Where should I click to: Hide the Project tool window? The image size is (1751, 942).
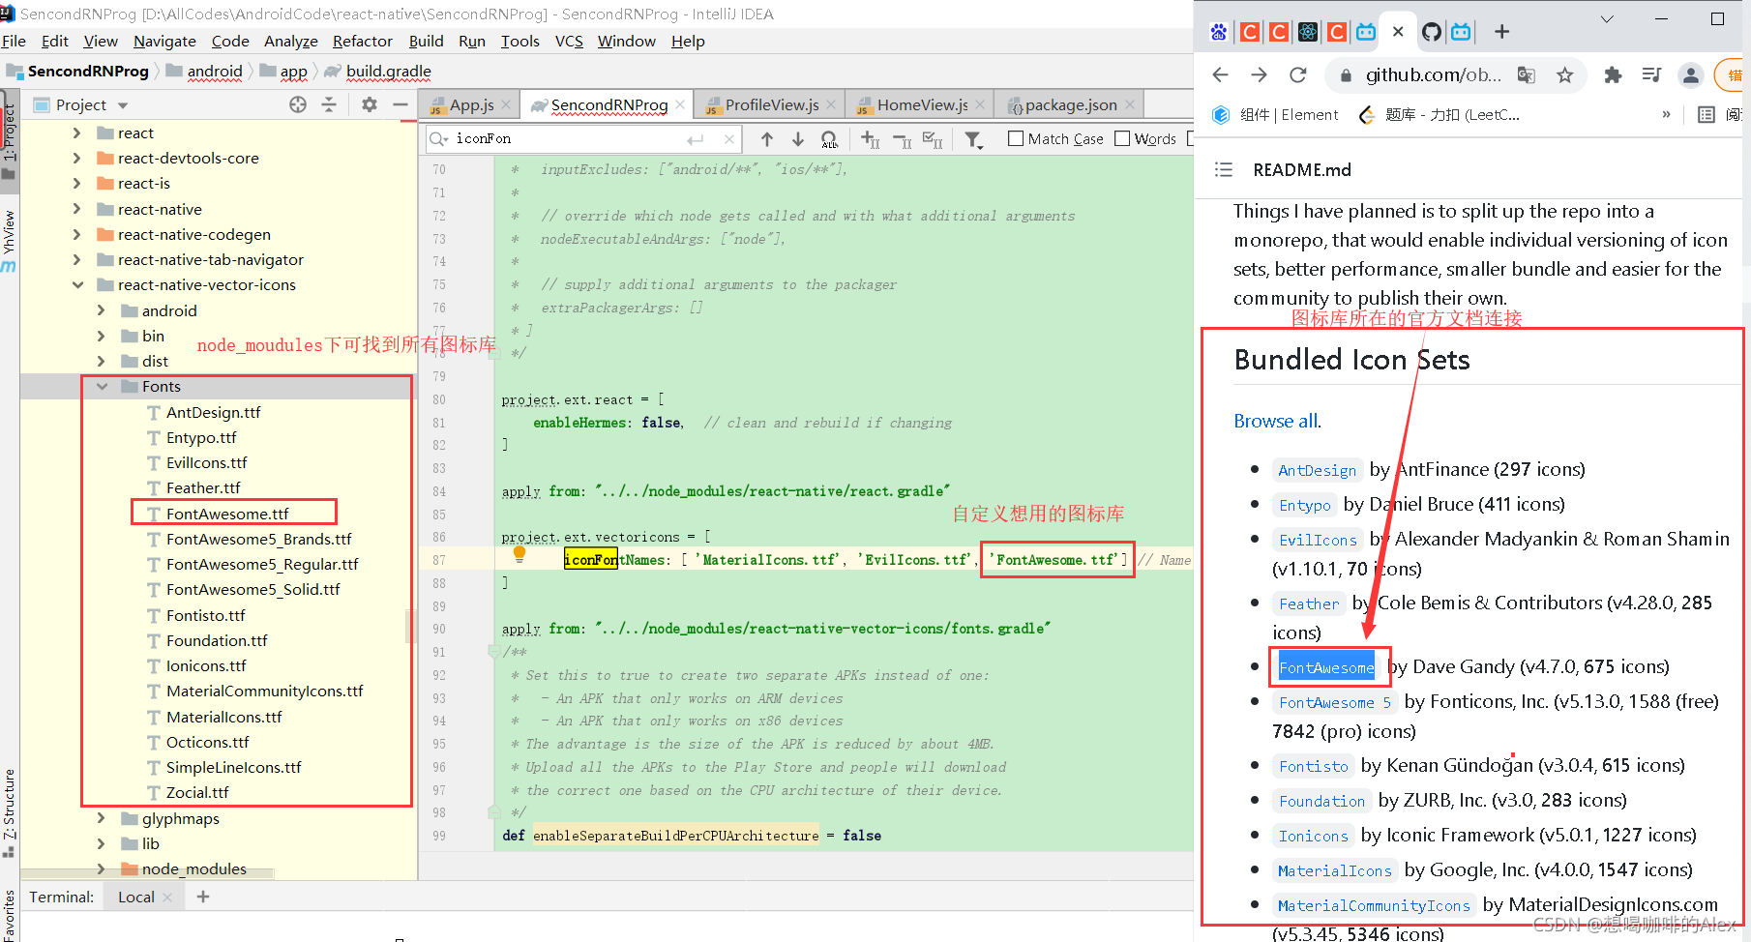coord(401,104)
